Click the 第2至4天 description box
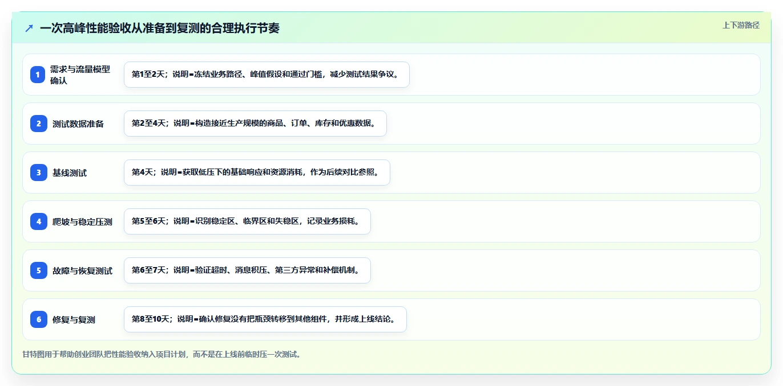This screenshot has height=386, width=783. 255,124
